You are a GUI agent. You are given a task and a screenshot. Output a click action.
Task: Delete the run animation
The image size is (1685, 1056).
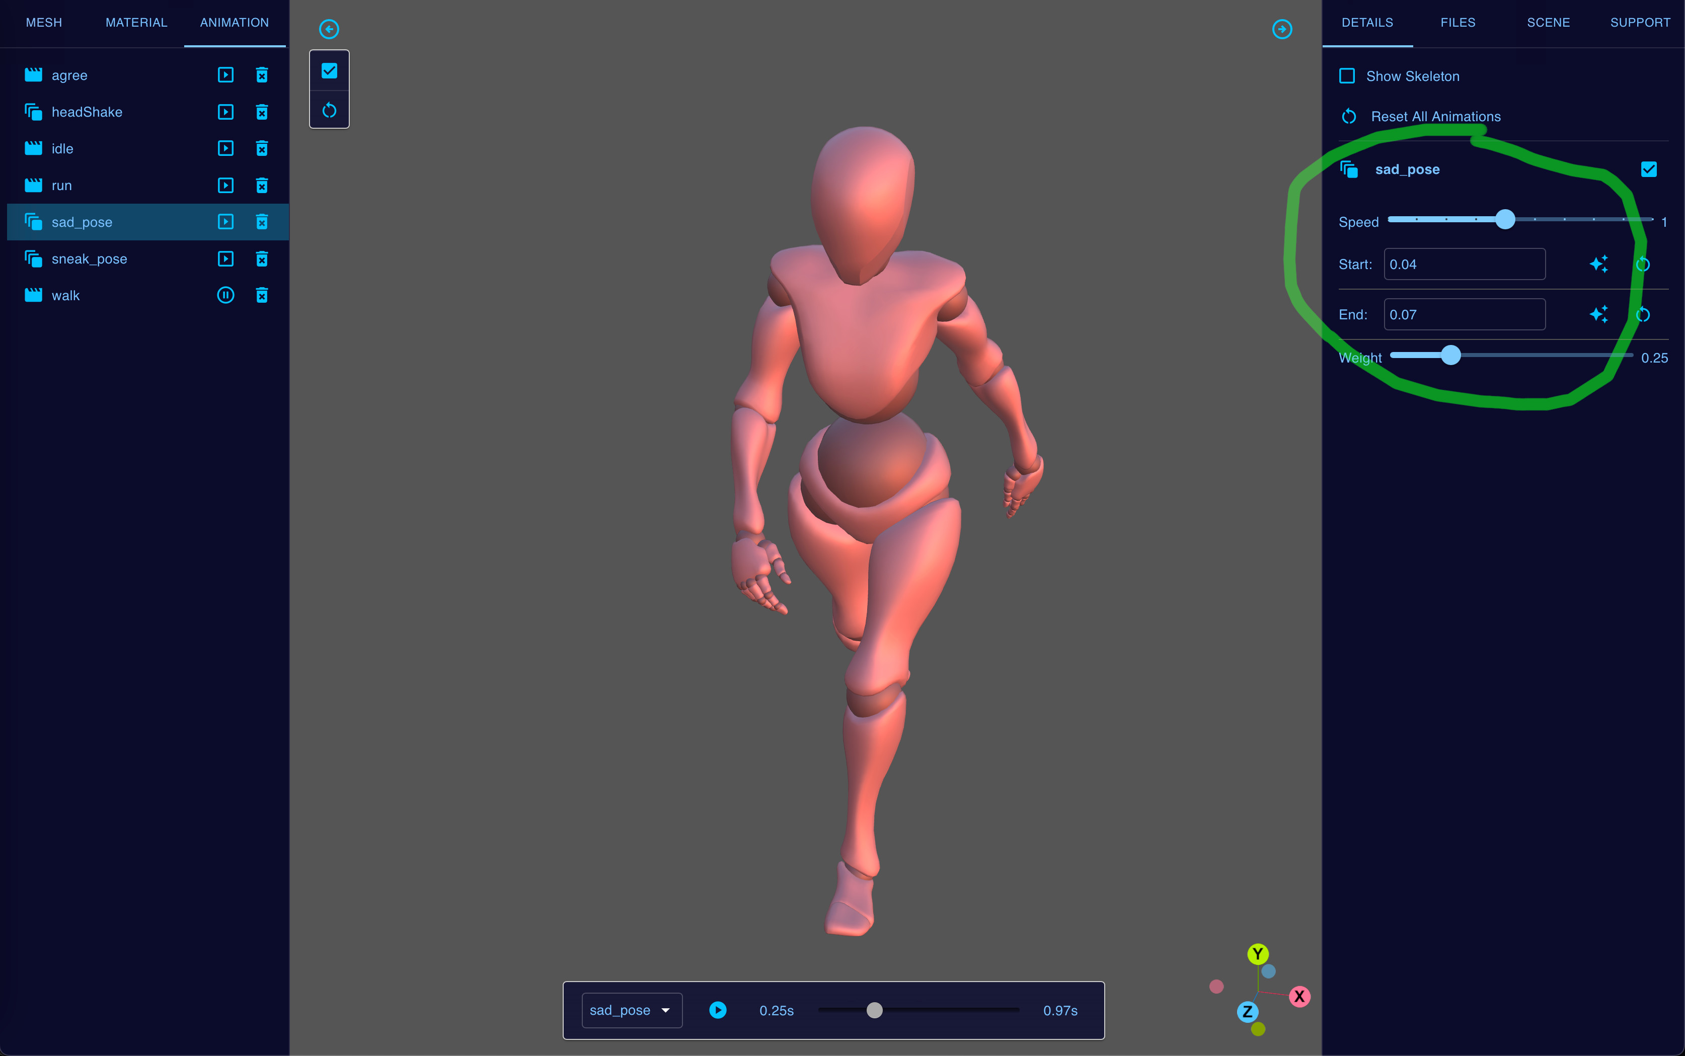[x=261, y=185]
